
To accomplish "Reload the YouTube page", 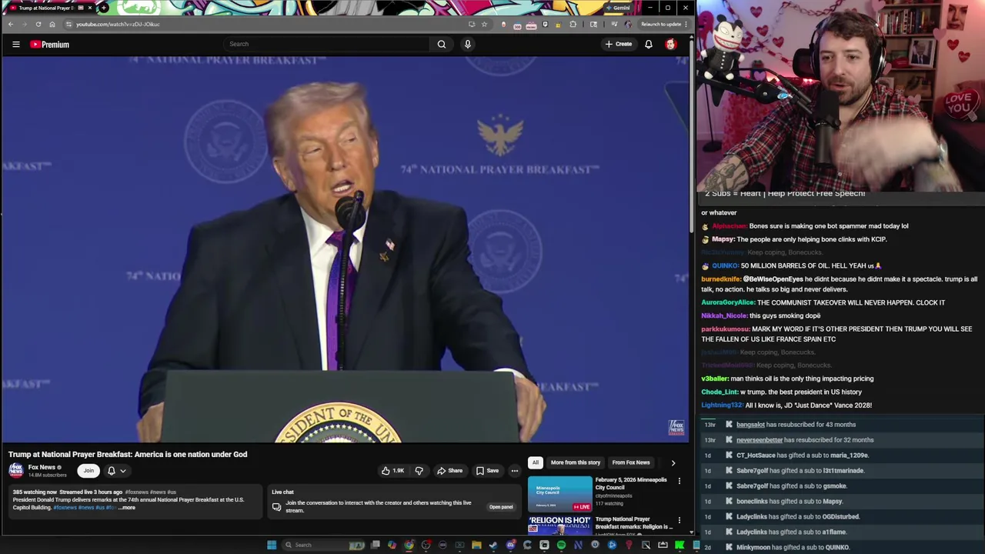I will [38, 24].
